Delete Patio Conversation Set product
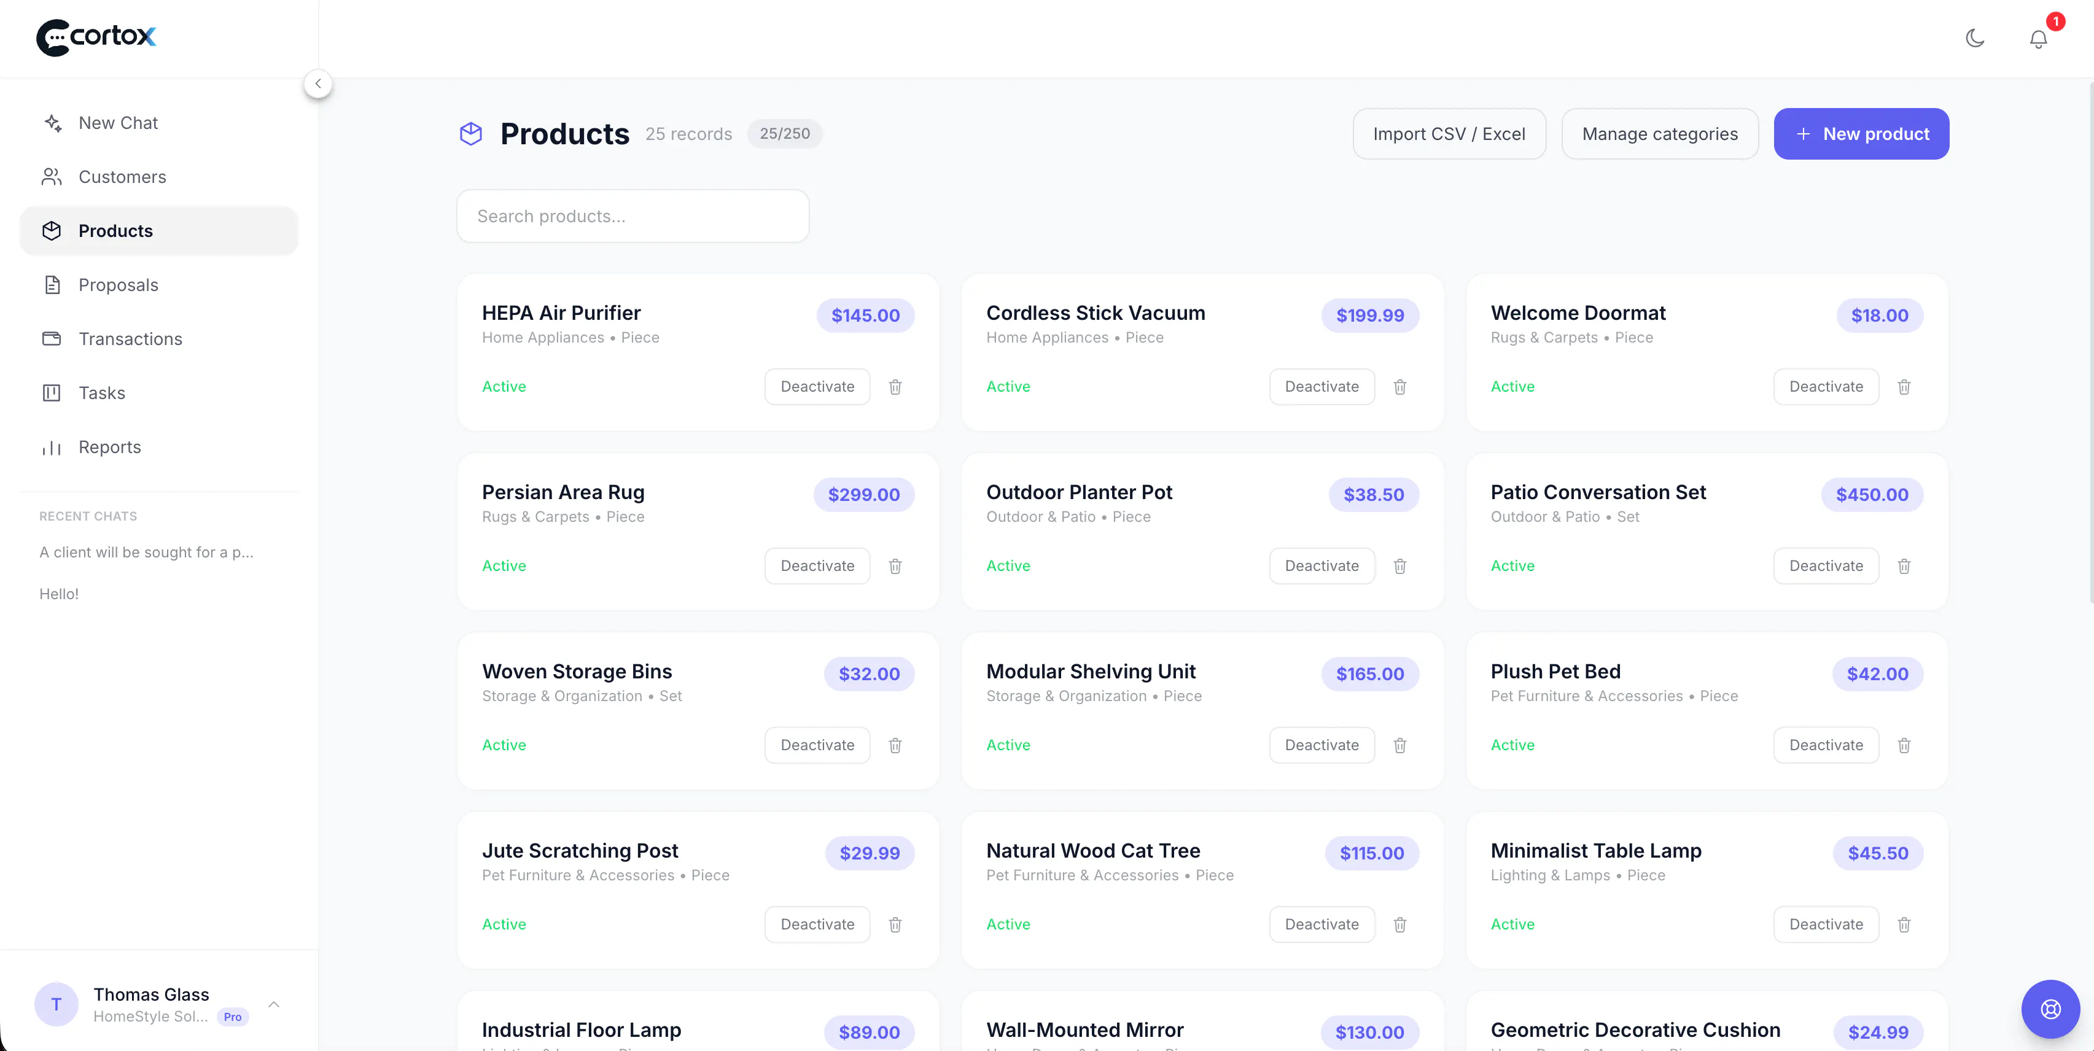This screenshot has height=1051, width=2094. [1904, 566]
